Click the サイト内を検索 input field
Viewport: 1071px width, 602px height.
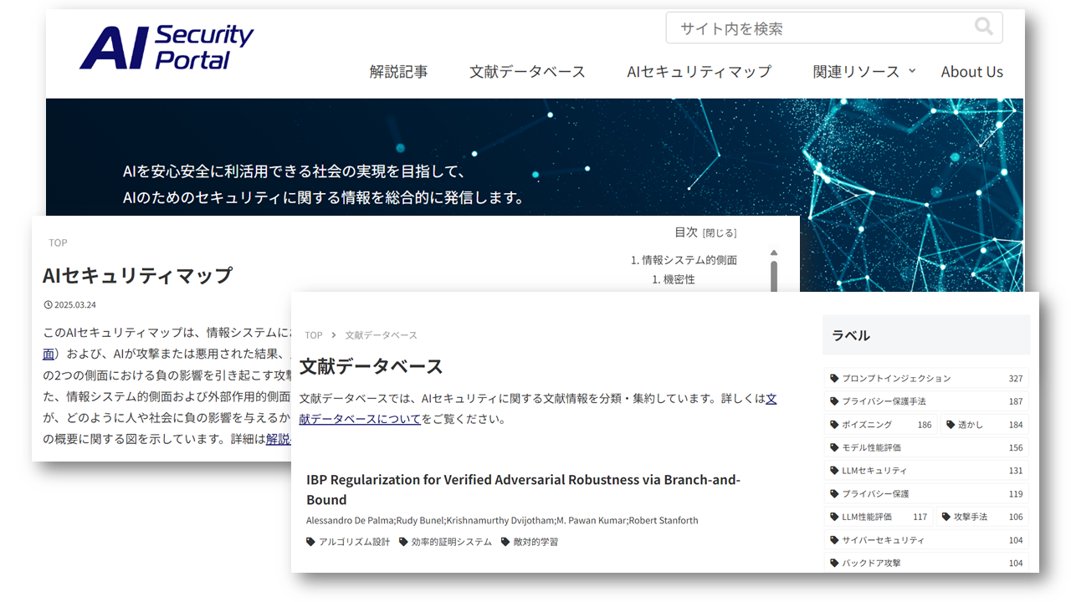(795, 27)
